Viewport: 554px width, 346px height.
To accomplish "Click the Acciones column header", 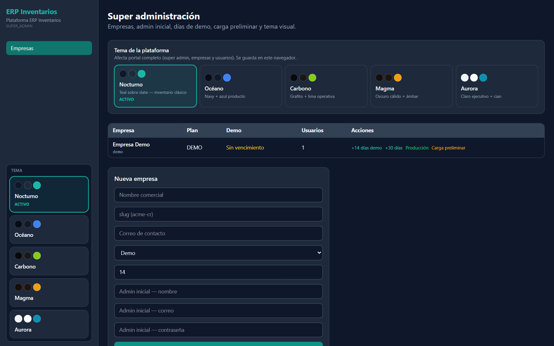I will [x=363, y=130].
